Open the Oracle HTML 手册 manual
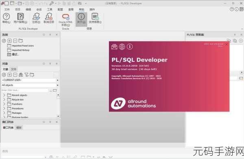 pyautogui.click(x=65, y=20)
